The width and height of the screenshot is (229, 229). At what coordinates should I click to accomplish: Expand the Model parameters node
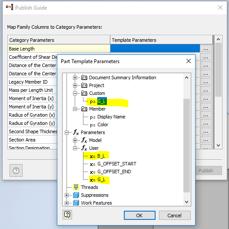click(75, 140)
